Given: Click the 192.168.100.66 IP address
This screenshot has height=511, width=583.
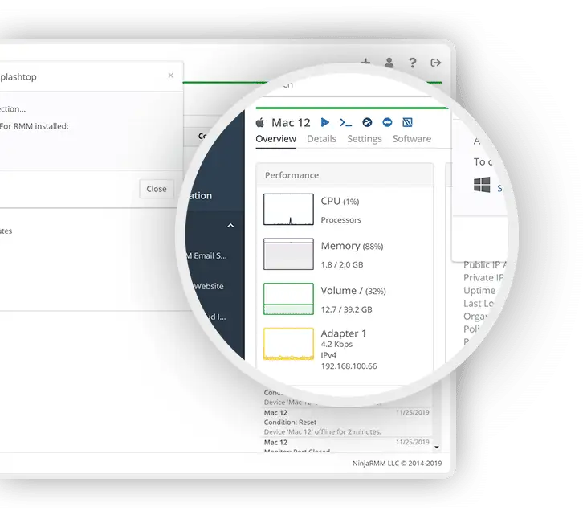Looking at the screenshot, I should pos(349,366).
